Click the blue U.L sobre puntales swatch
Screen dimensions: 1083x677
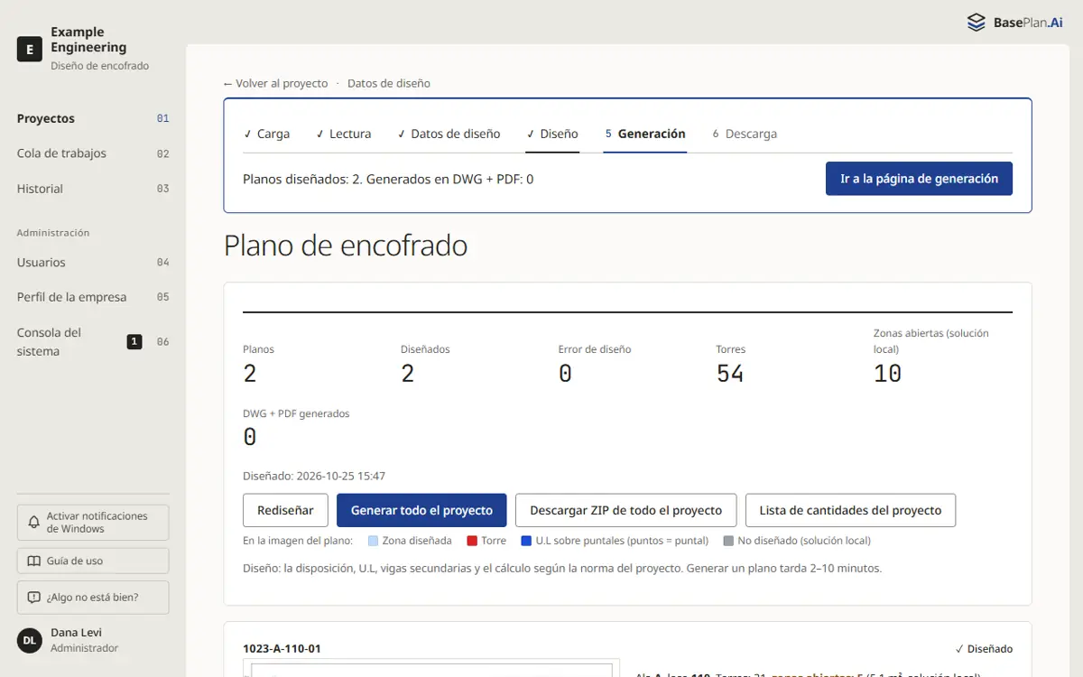click(526, 541)
